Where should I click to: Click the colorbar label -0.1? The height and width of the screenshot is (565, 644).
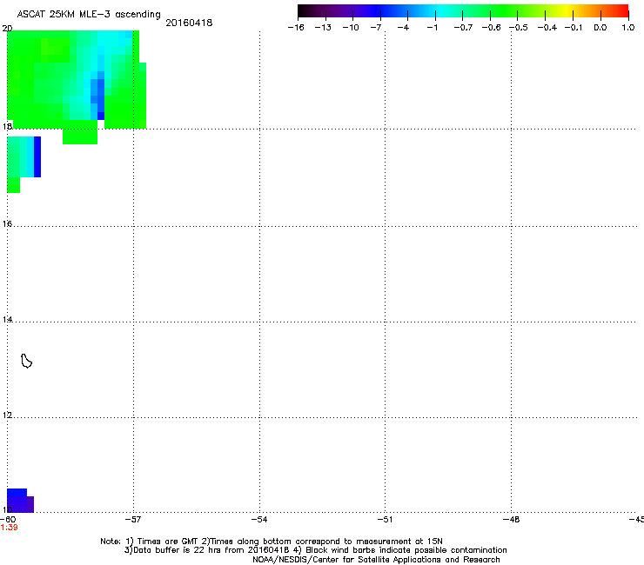click(574, 28)
